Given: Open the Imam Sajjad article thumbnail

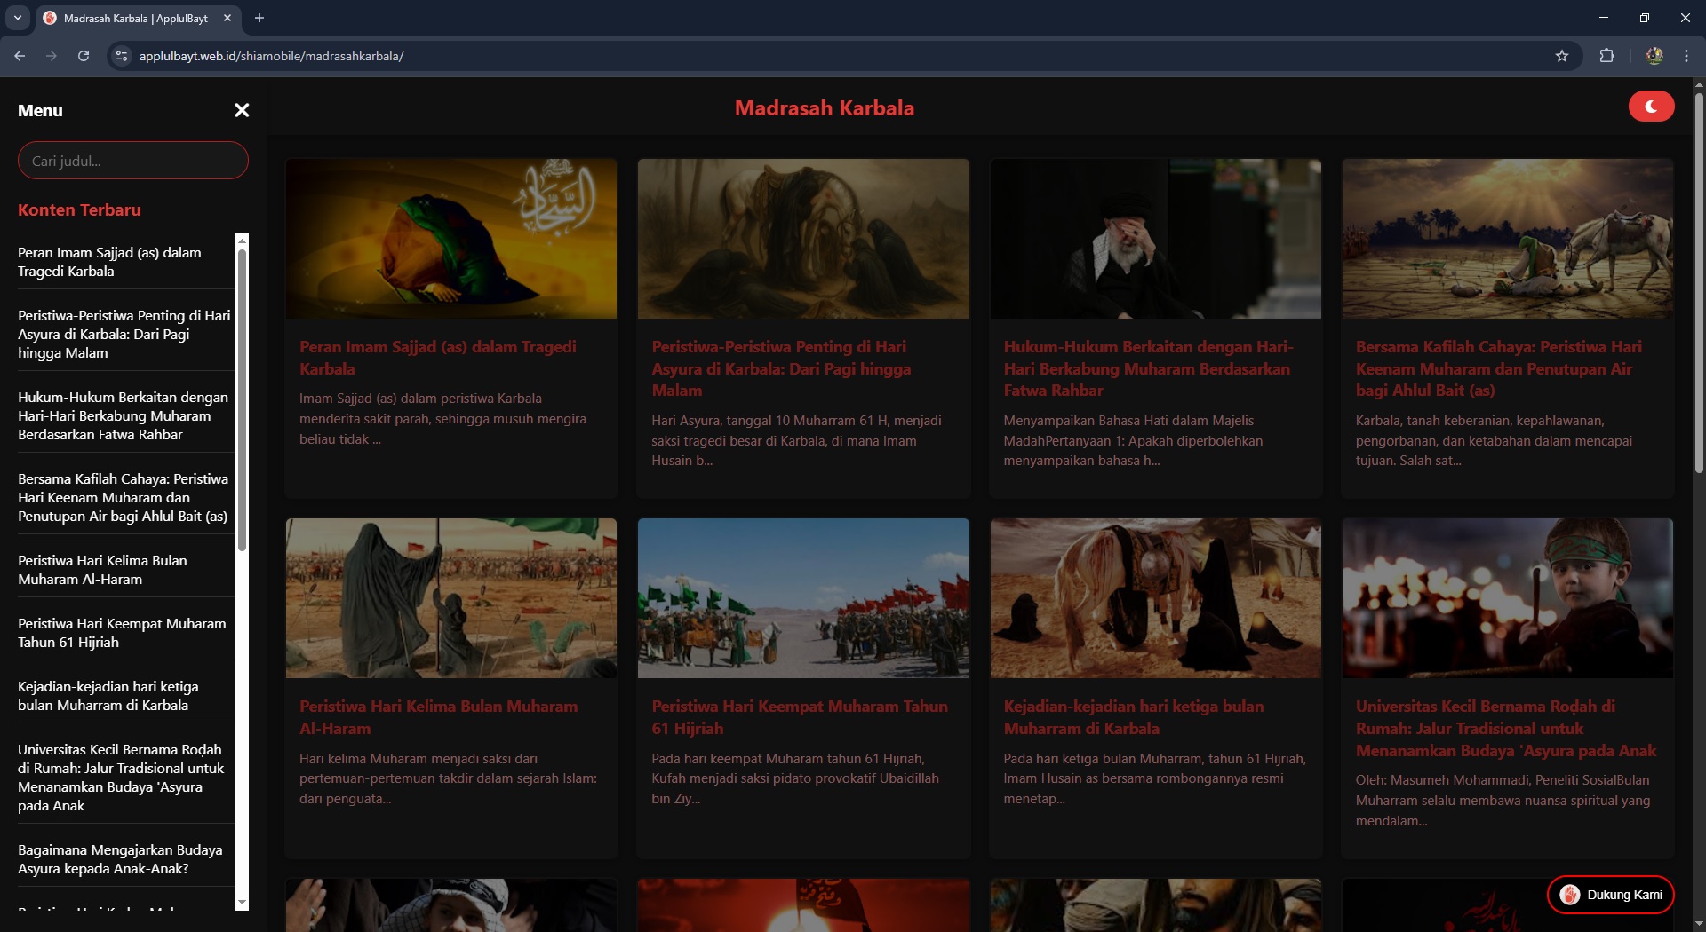Looking at the screenshot, I should pos(451,239).
